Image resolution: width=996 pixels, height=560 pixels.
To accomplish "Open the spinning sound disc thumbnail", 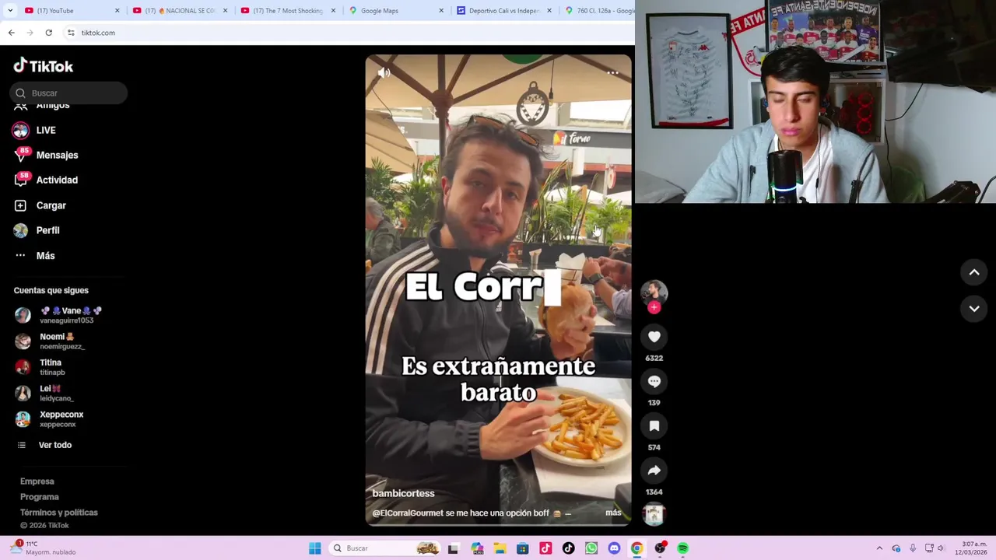I will click(x=654, y=514).
